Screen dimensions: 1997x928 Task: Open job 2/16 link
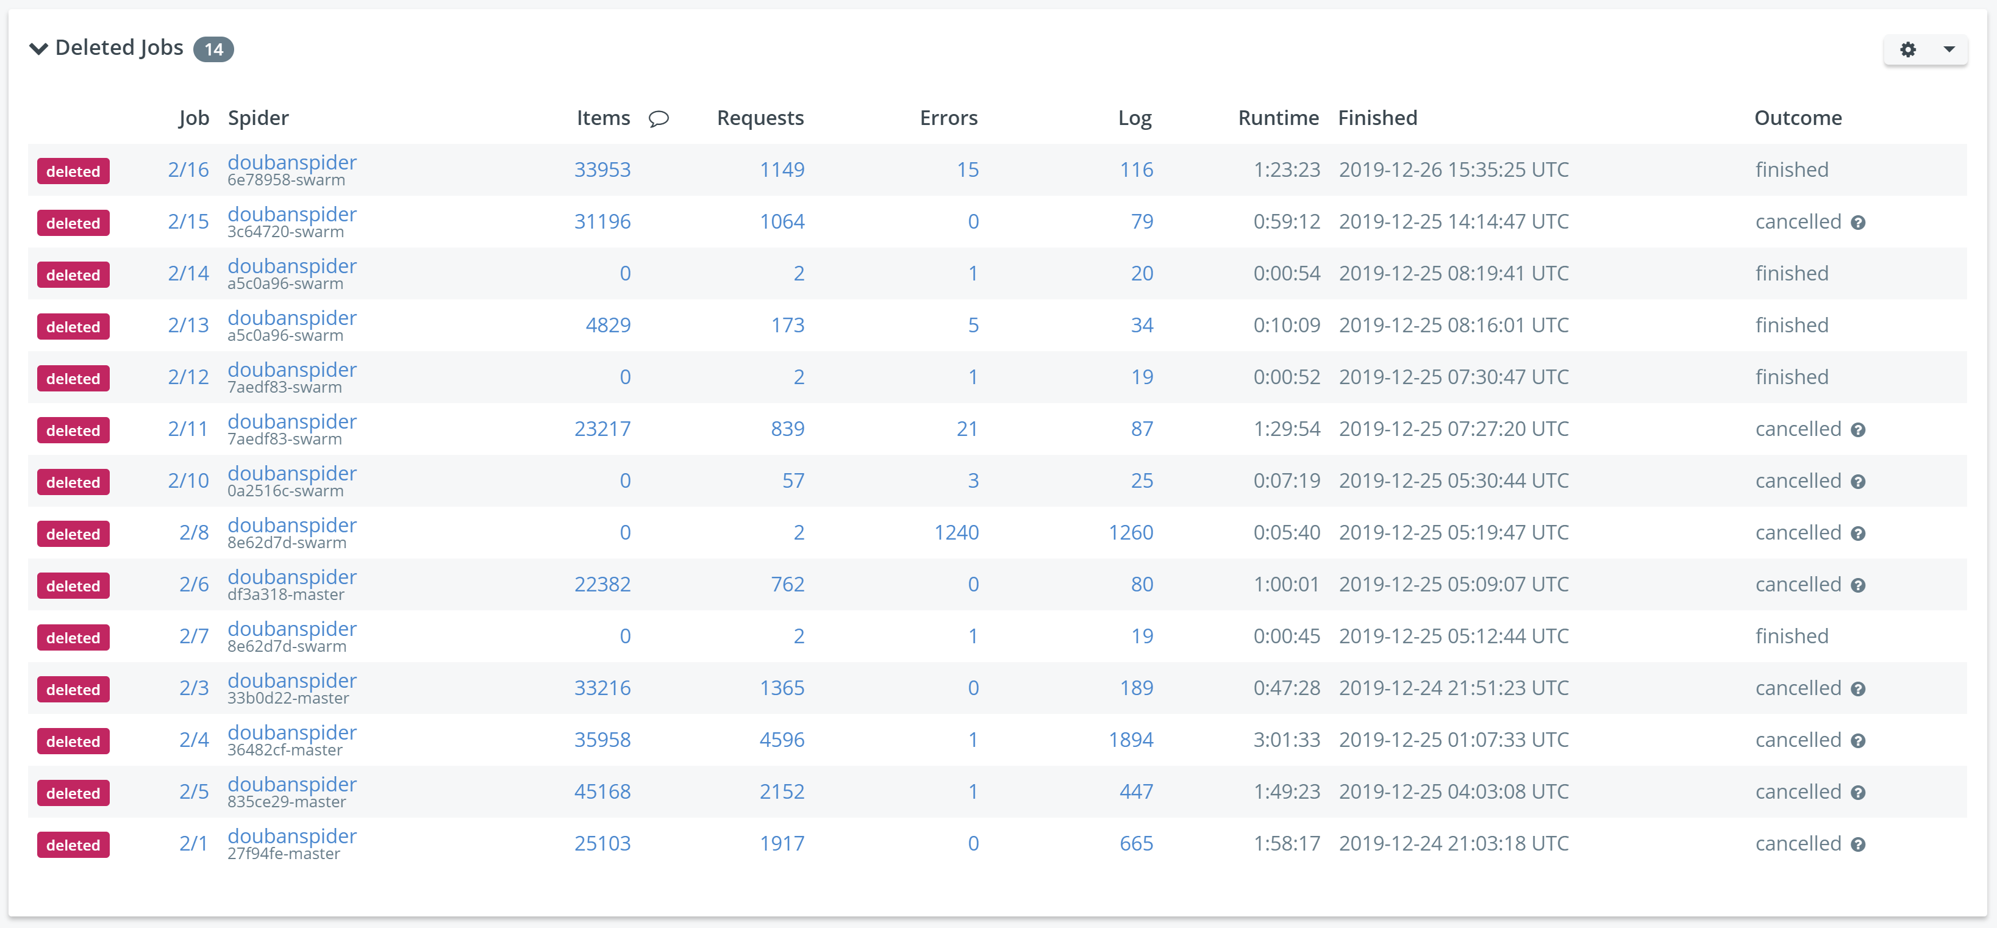188,170
